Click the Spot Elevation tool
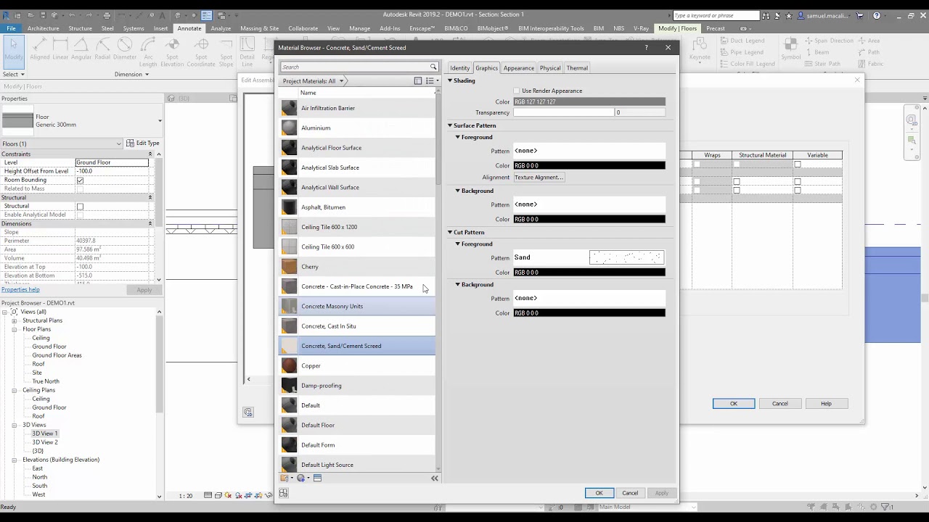This screenshot has width=929, height=522. point(172,52)
